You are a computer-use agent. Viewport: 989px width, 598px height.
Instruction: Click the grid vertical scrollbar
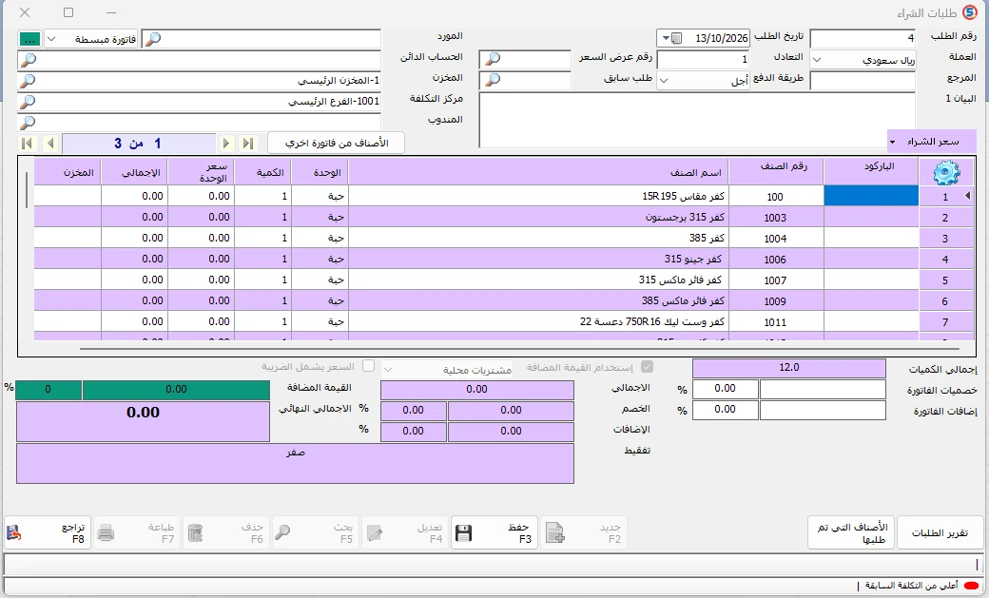pos(27,189)
